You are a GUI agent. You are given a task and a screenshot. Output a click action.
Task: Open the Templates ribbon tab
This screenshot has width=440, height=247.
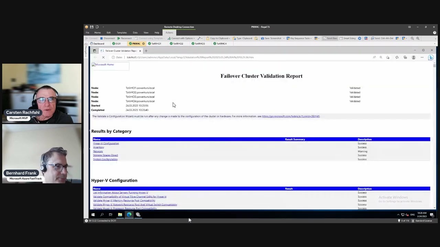(x=122, y=33)
